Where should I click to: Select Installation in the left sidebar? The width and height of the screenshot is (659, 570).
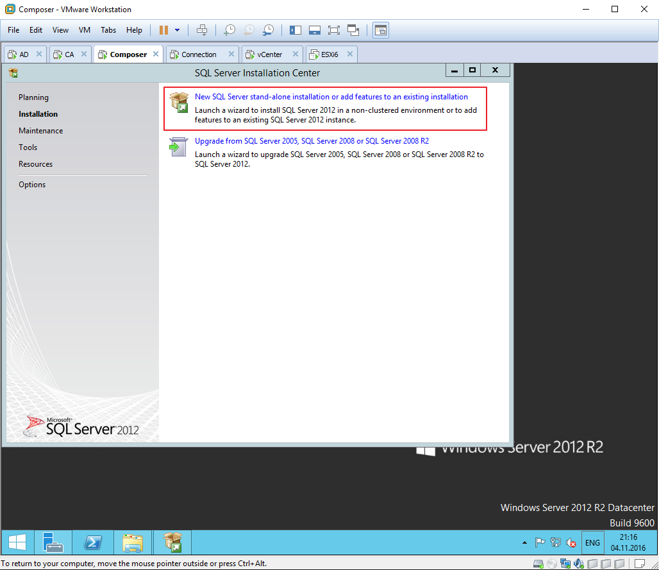click(x=38, y=114)
